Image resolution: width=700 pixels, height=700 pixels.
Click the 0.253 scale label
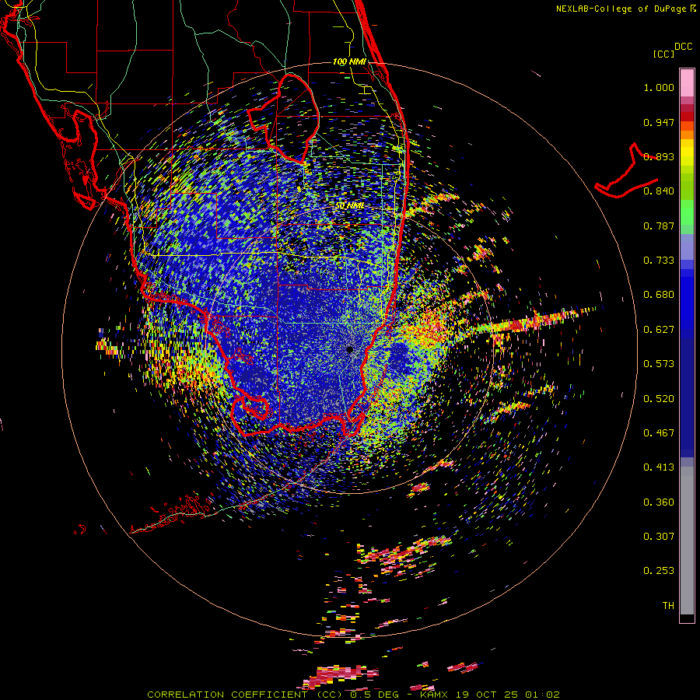pyautogui.click(x=659, y=571)
